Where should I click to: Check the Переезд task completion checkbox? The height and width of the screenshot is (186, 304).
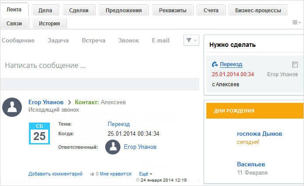click(x=295, y=64)
